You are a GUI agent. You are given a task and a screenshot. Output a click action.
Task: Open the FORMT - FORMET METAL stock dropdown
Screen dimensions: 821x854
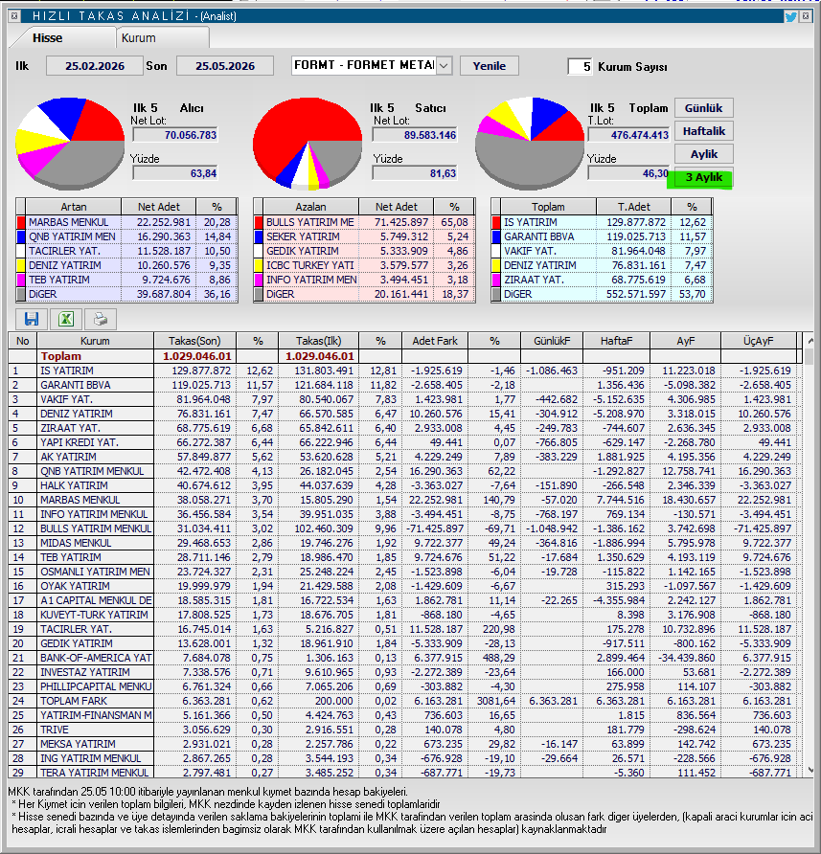[x=444, y=66]
